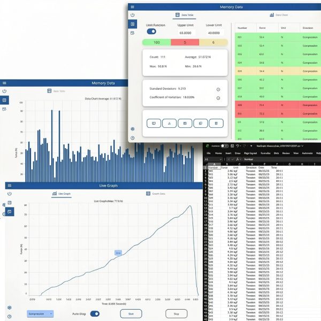Select red row 009 in data table
321x321 pixels.
(x=278, y=105)
